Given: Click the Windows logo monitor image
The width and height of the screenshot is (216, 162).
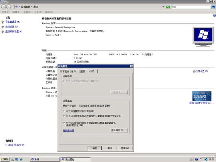Looking at the screenshot, I should click(x=203, y=37).
